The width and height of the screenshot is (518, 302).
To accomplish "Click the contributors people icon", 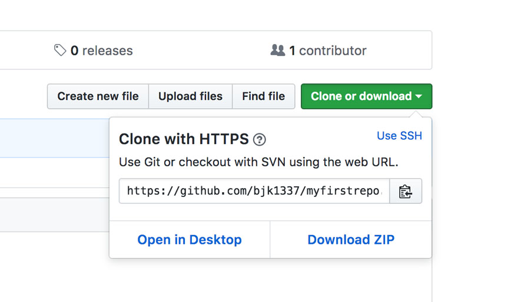I will pyautogui.click(x=278, y=51).
